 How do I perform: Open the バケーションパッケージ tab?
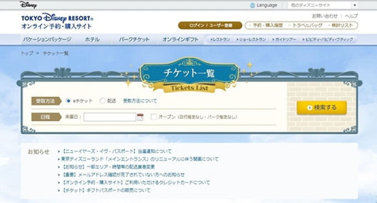(x=47, y=39)
